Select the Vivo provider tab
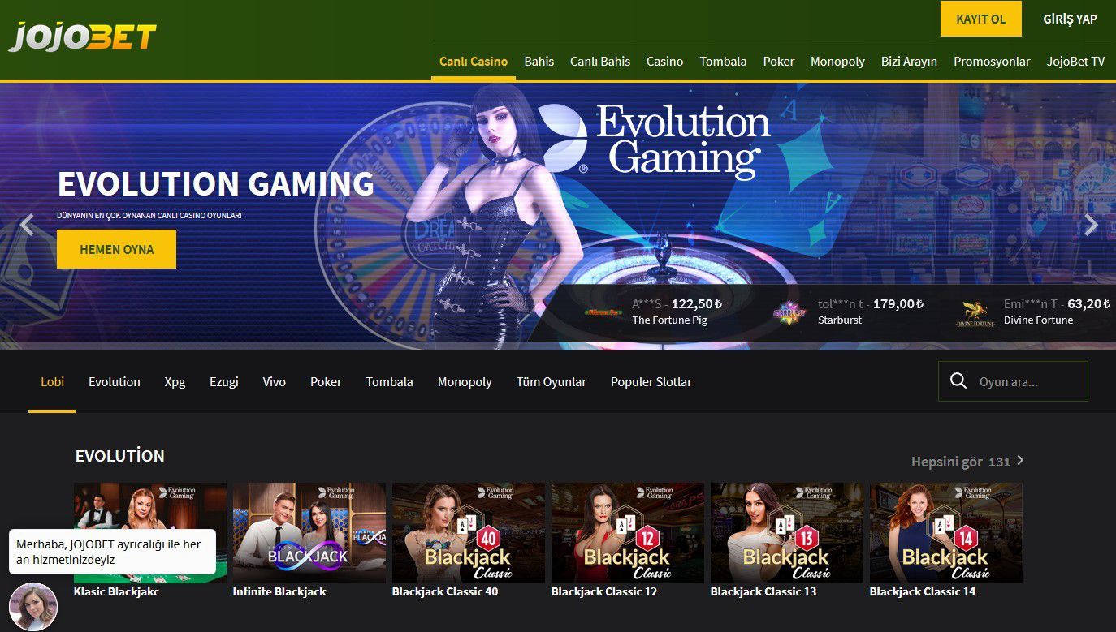Screen dimensions: 1116x632 [275, 382]
